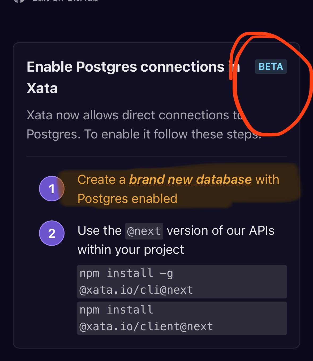This screenshot has width=313, height=361.
Task: Click the horizontal divider below the description
Action: point(156,156)
